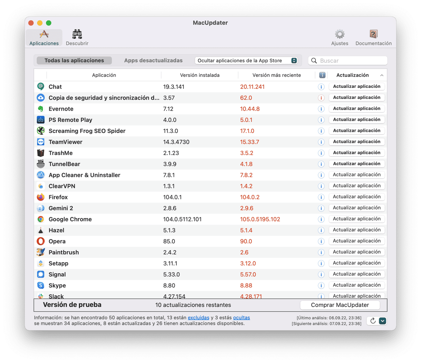Update the Chat application
The width and height of the screenshot is (421, 363).
click(357, 87)
